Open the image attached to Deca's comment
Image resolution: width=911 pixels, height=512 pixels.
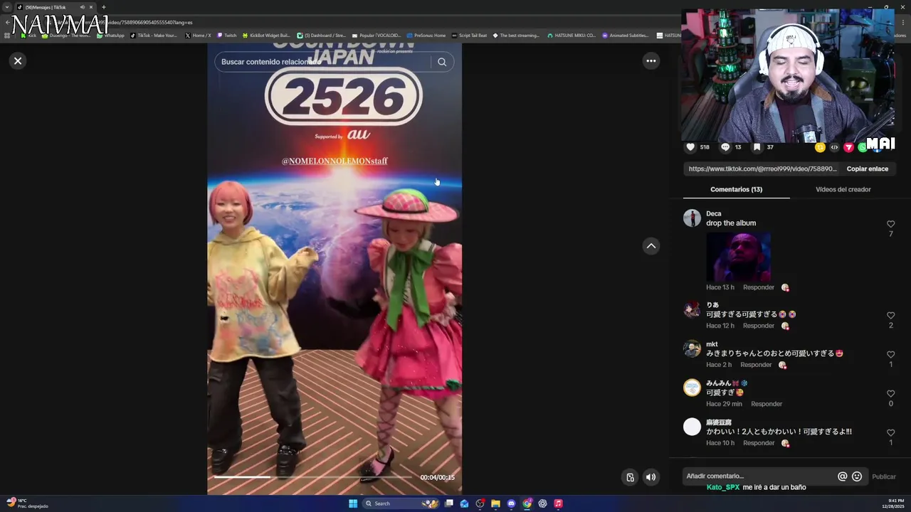click(738, 256)
